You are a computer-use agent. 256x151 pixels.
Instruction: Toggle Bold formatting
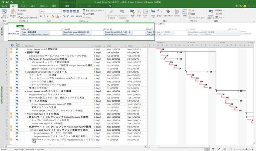41,16
